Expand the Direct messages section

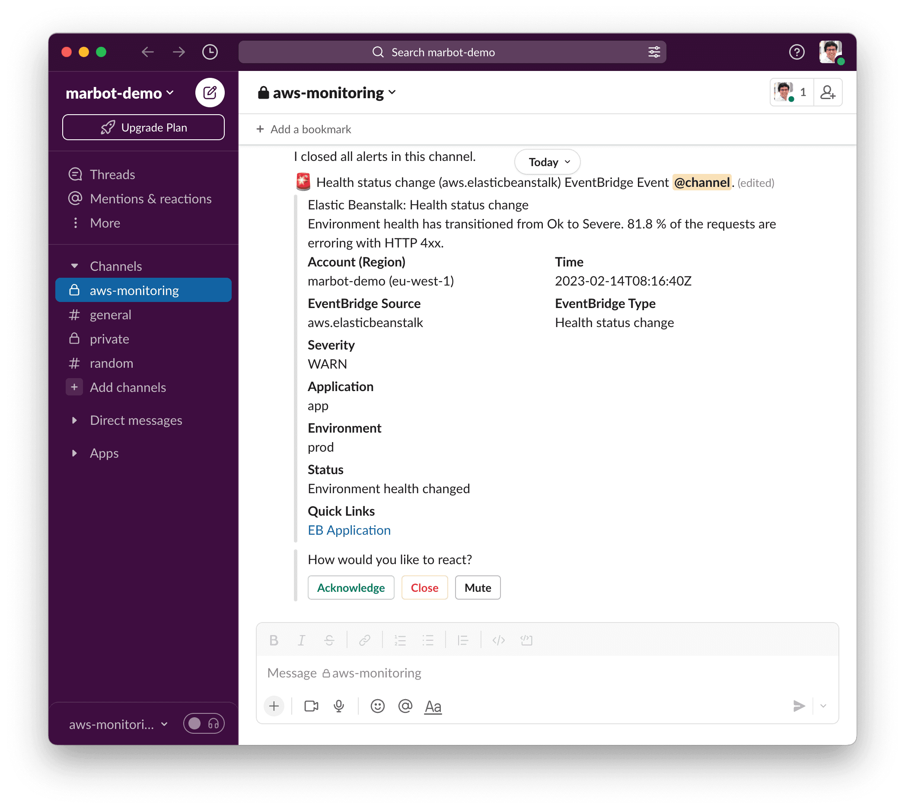coord(75,420)
